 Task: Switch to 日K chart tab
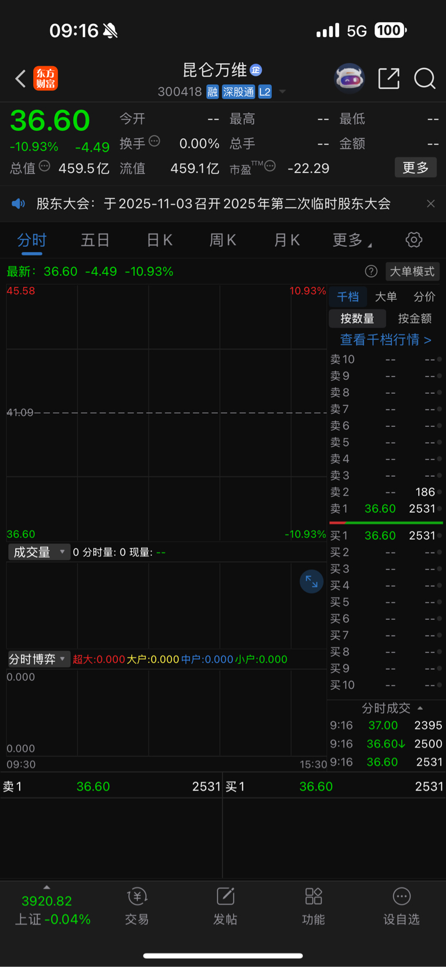(x=159, y=240)
